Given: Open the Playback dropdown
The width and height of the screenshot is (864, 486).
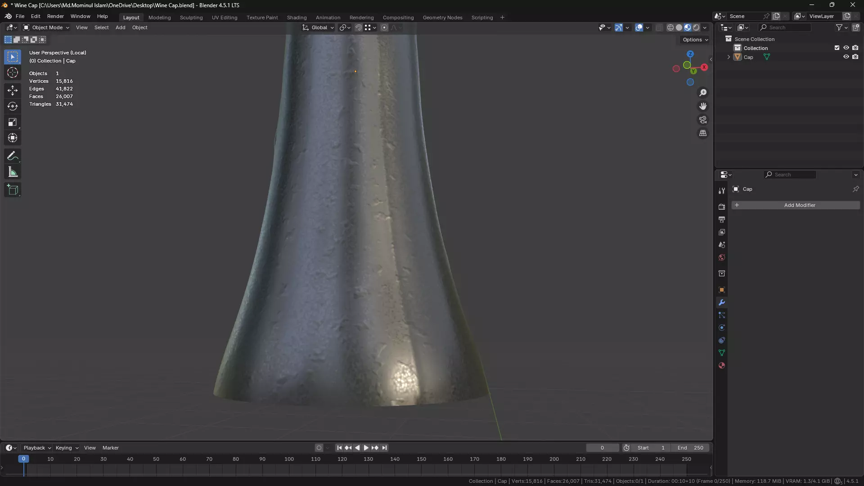Looking at the screenshot, I should click(37, 448).
